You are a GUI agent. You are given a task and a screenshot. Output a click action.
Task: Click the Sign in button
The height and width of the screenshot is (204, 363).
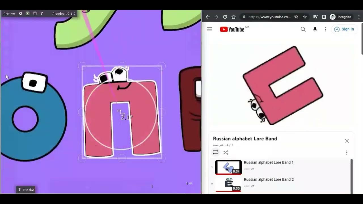(344, 29)
